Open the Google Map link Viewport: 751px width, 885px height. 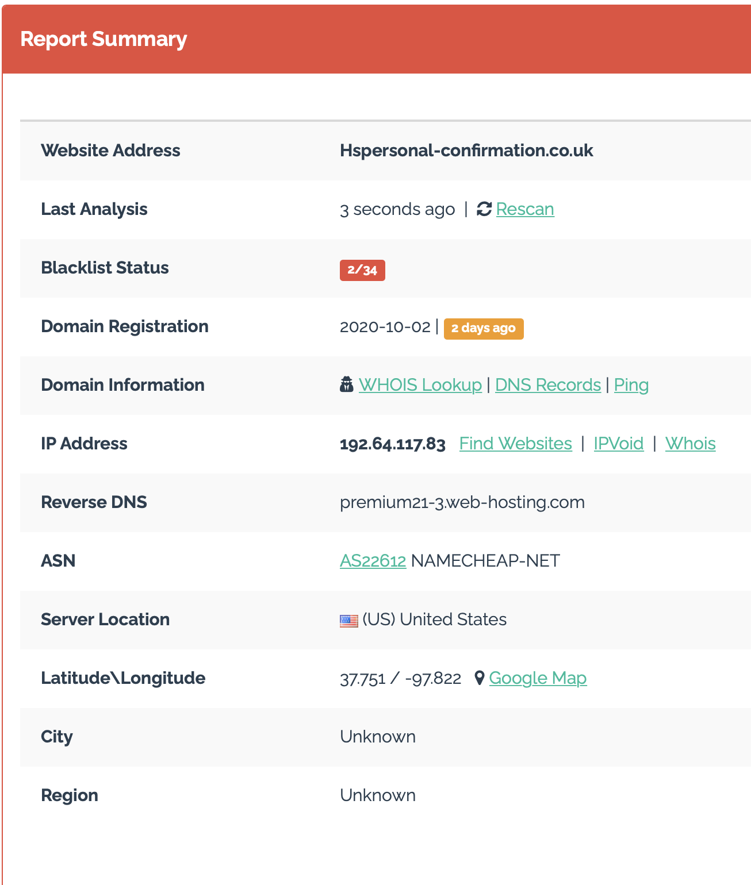tap(537, 678)
